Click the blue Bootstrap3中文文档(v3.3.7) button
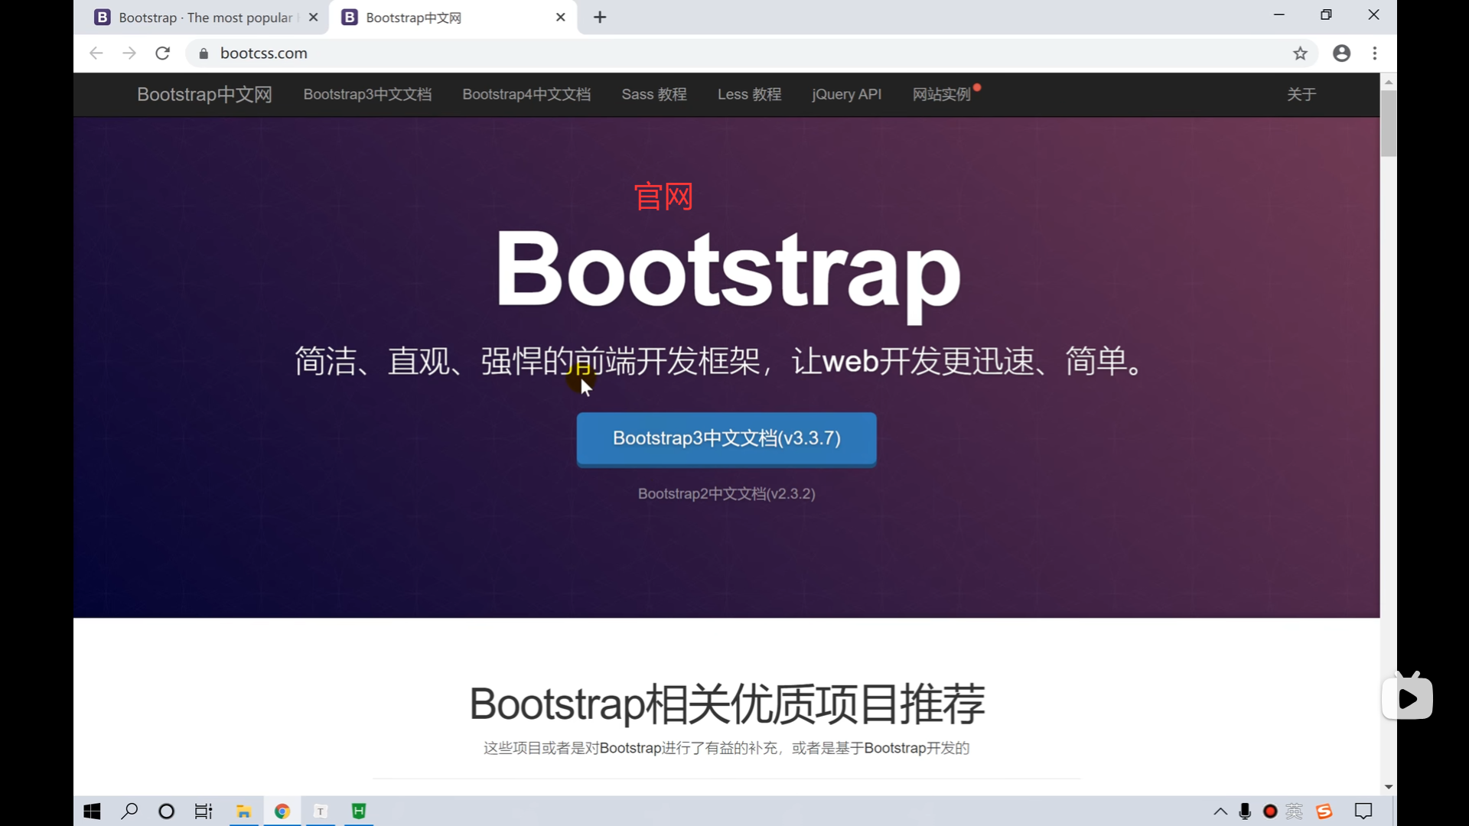The height and width of the screenshot is (826, 1469). [x=726, y=438]
